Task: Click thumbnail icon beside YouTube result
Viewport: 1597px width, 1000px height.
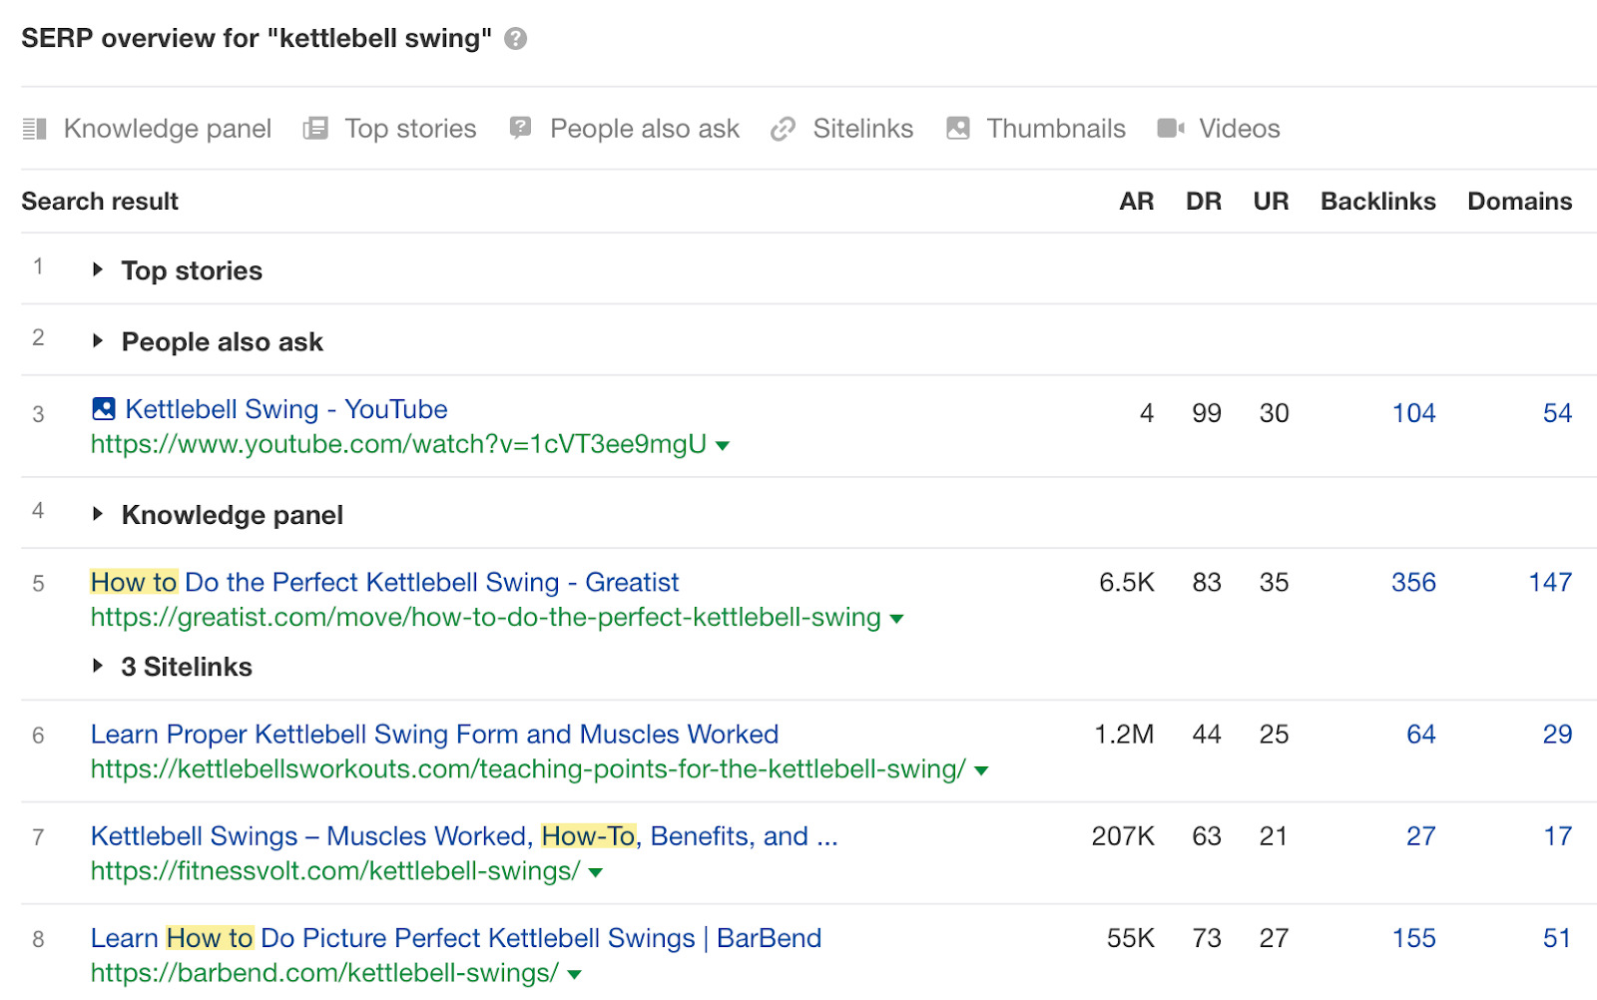Action: pos(104,409)
